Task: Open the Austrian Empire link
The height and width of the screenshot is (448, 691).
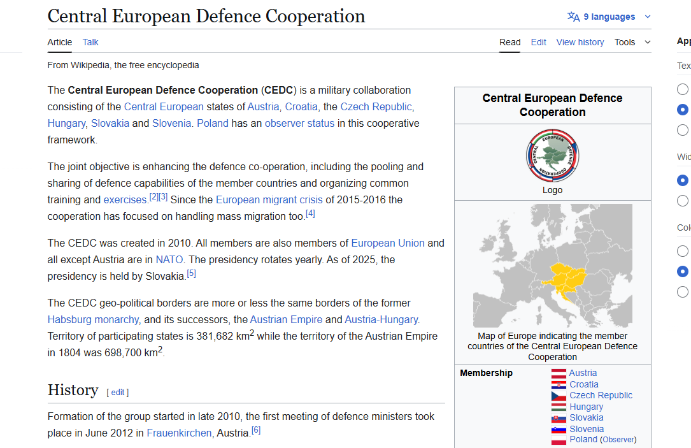Action: [286, 320]
